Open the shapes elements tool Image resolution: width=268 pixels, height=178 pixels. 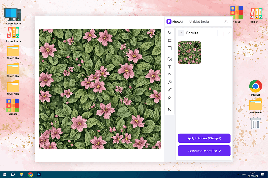click(169, 75)
